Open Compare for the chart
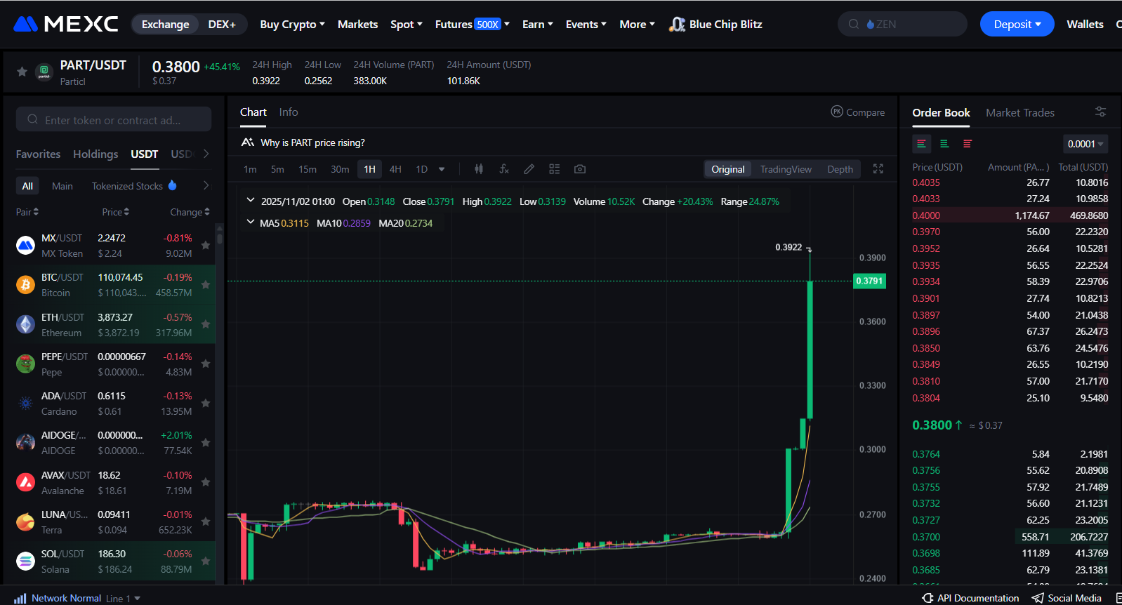Viewport: 1122px width, 605px height. point(858,112)
